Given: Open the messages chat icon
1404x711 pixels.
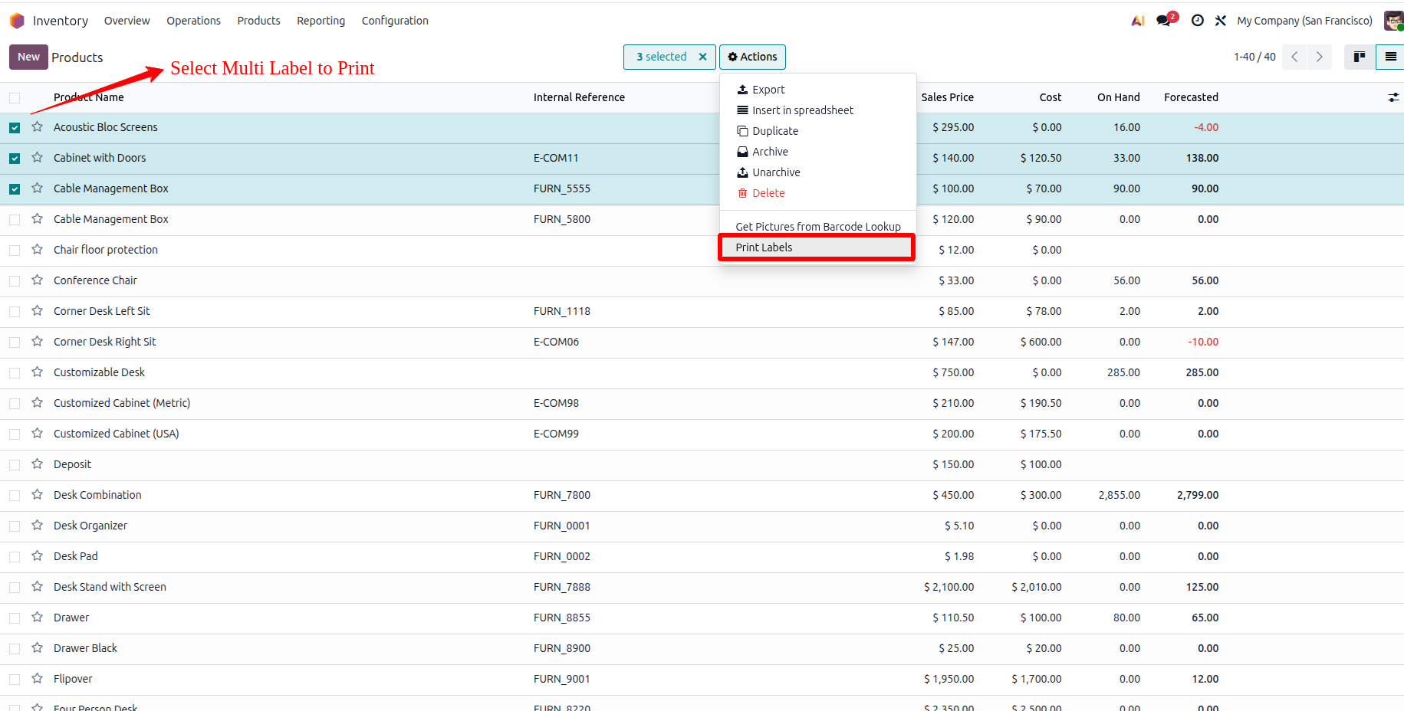Looking at the screenshot, I should pyautogui.click(x=1166, y=19).
